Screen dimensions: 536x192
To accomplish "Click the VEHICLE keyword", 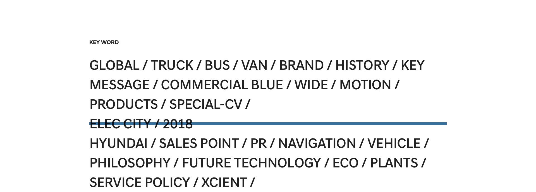I will tap(394, 144).
